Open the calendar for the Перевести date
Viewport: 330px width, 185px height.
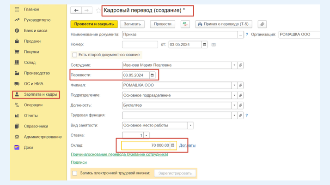152,75
